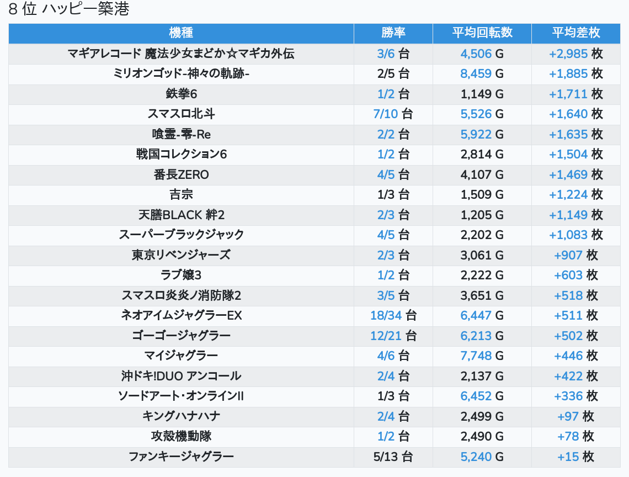The height and width of the screenshot is (477, 629).
Task: Click average spins 5,922 G
Action: point(482,134)
